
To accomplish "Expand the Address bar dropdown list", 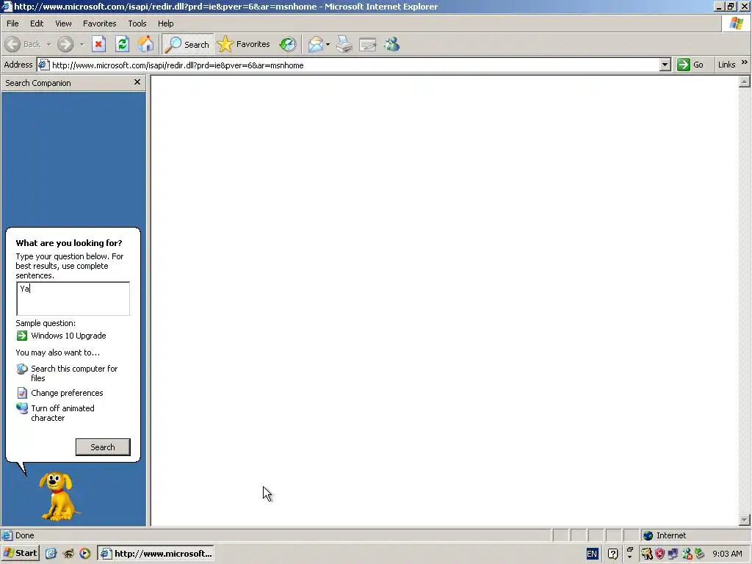I will [665, 65].
